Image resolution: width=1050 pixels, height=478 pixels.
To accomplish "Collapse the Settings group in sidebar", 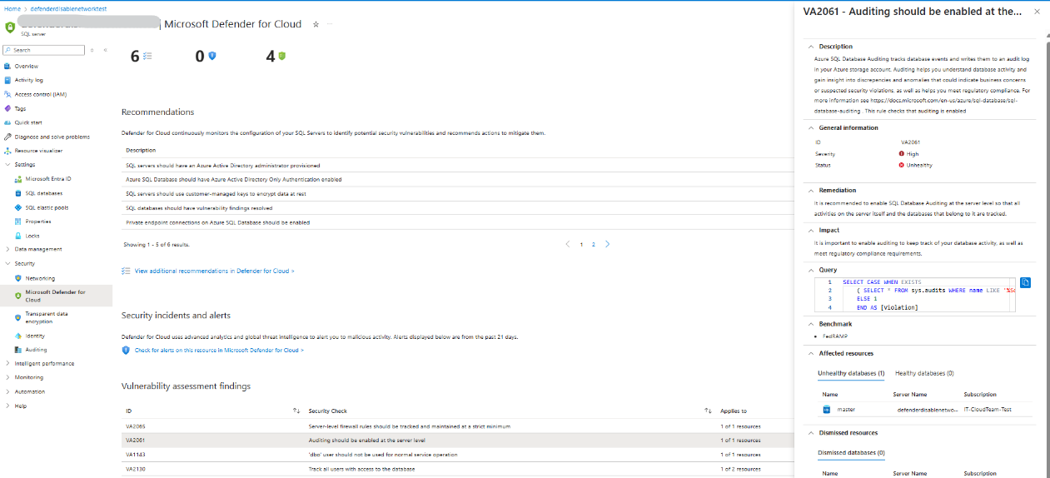I will pos(7,165).
